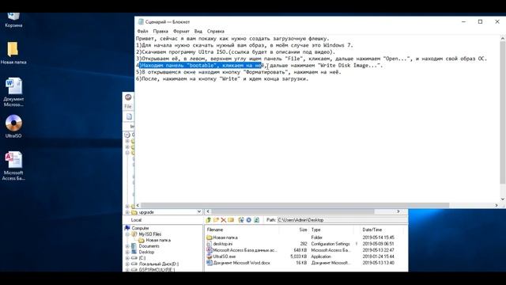This screenshot has width=506, height=285.
Task: Click the go up folder icon in Local toolbar
Action: (x=209, y=220)
